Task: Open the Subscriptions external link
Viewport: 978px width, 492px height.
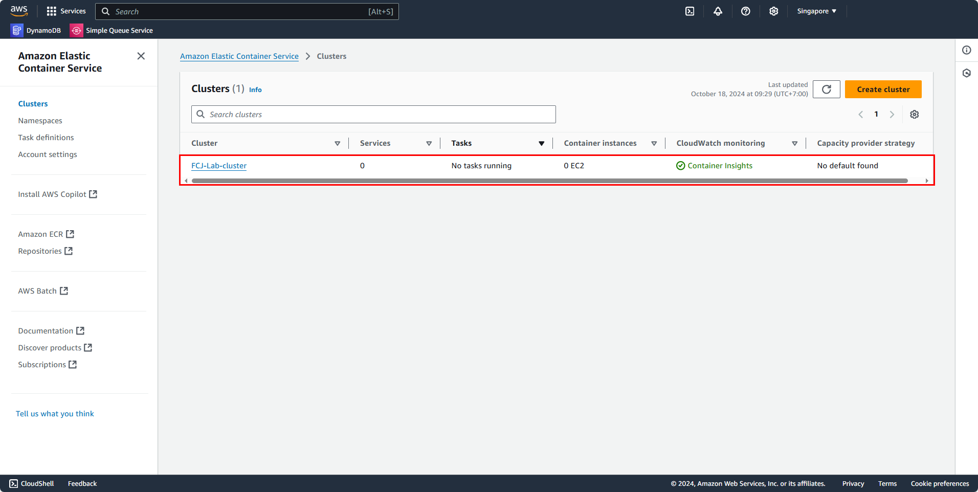Action: click(x=48, y=365)
